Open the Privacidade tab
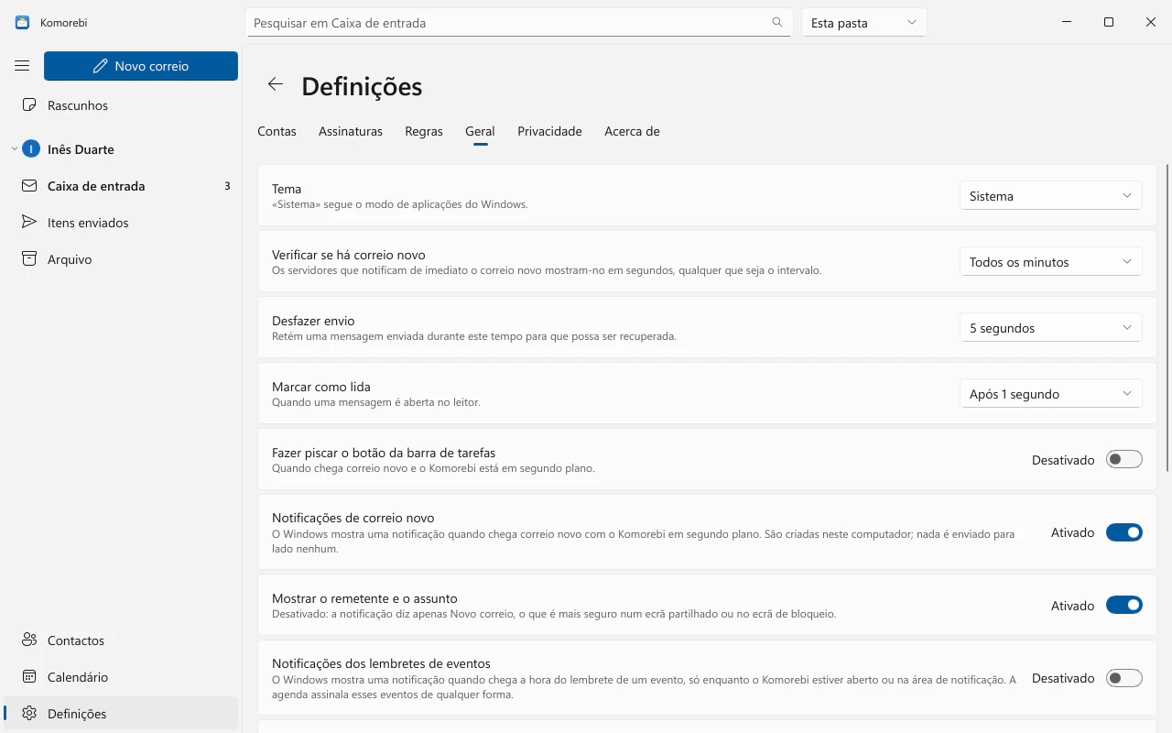Image resolution: width=1172 pixels, height=733 pixels. [549, 131]
